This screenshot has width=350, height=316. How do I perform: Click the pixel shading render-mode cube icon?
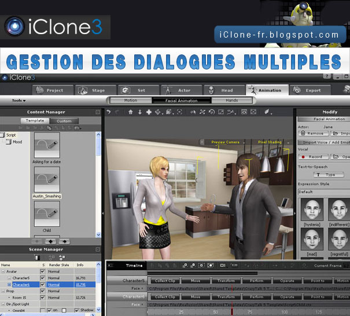(267, 112)
